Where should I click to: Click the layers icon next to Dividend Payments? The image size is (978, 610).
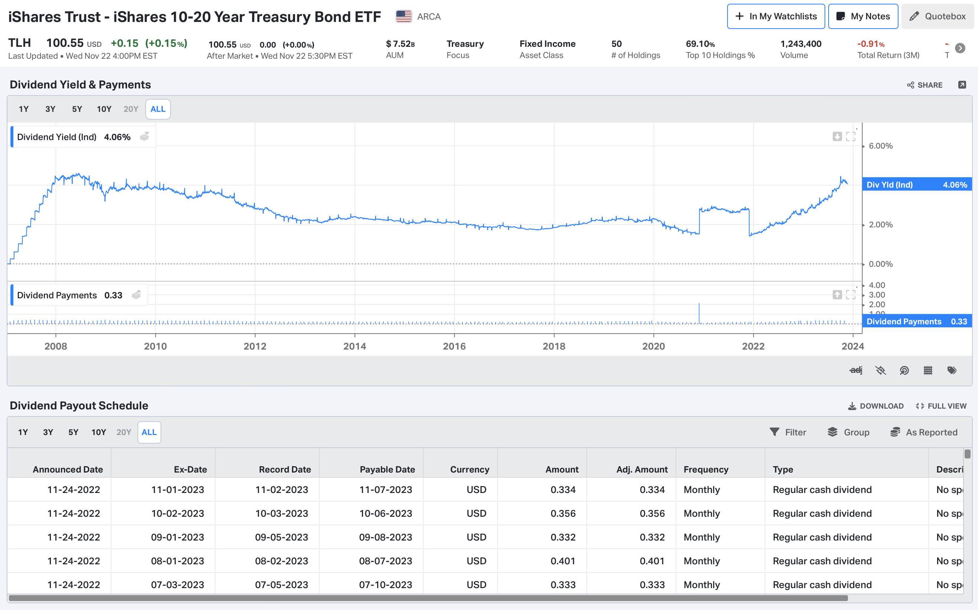[136, 295]
